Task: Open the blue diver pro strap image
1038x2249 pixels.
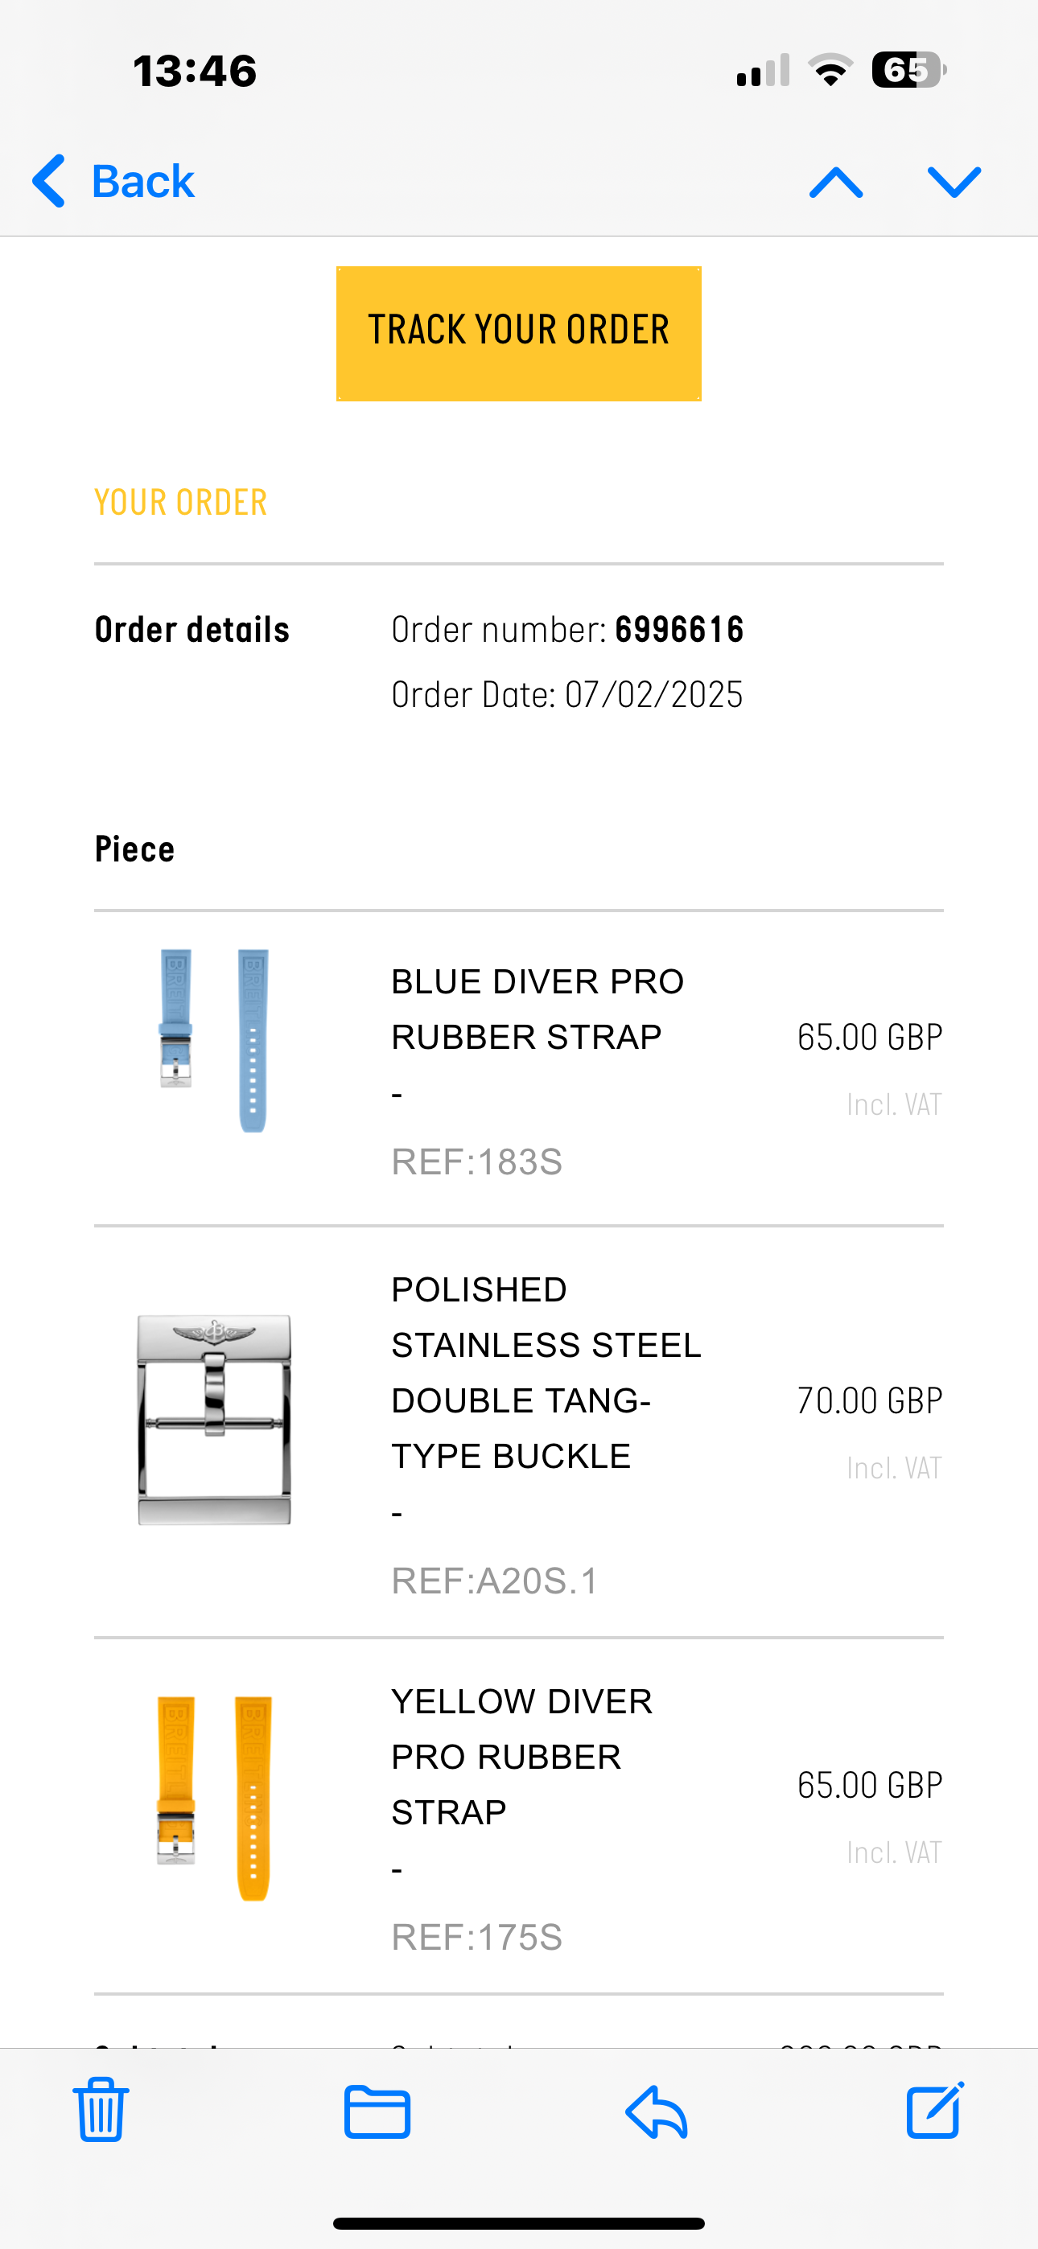Action: pos(214,1040)
